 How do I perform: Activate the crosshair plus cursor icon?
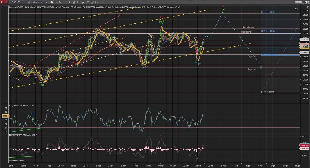[x=69, y=2]
